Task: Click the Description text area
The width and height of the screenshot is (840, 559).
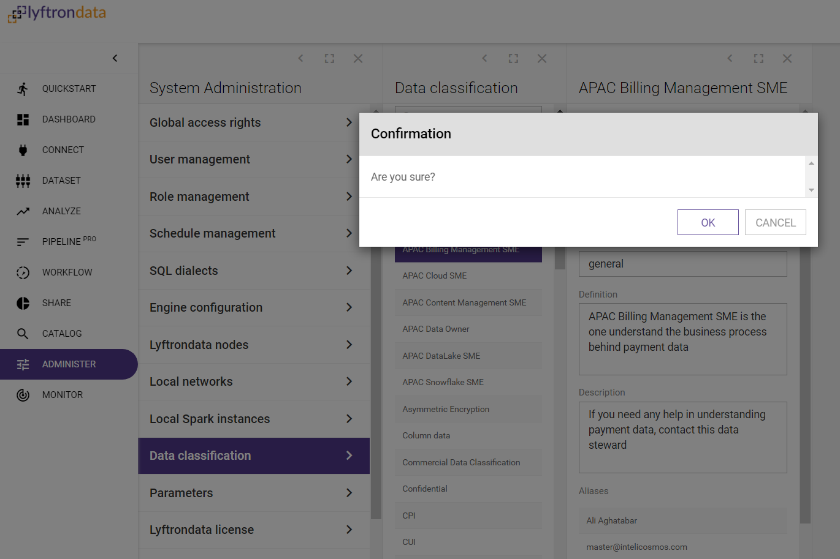Action: click(683, 437)
